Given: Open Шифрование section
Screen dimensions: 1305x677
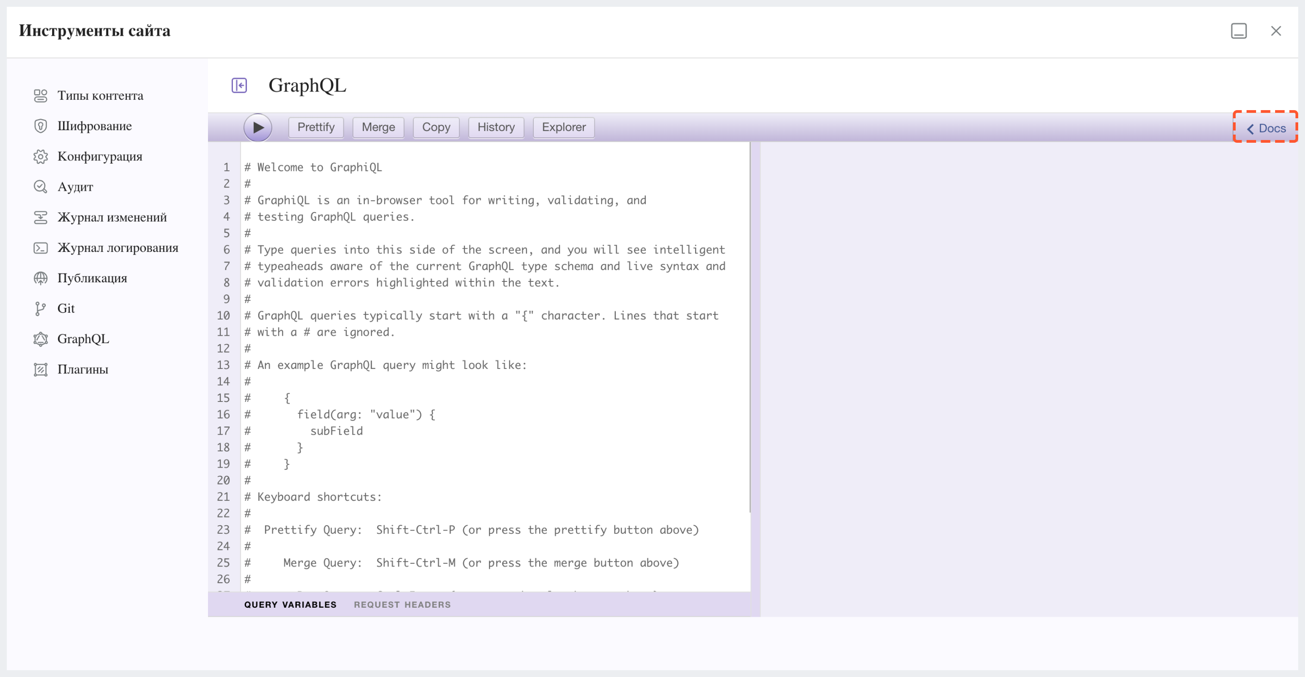Looking at the screenshot, I should point(95,126).
